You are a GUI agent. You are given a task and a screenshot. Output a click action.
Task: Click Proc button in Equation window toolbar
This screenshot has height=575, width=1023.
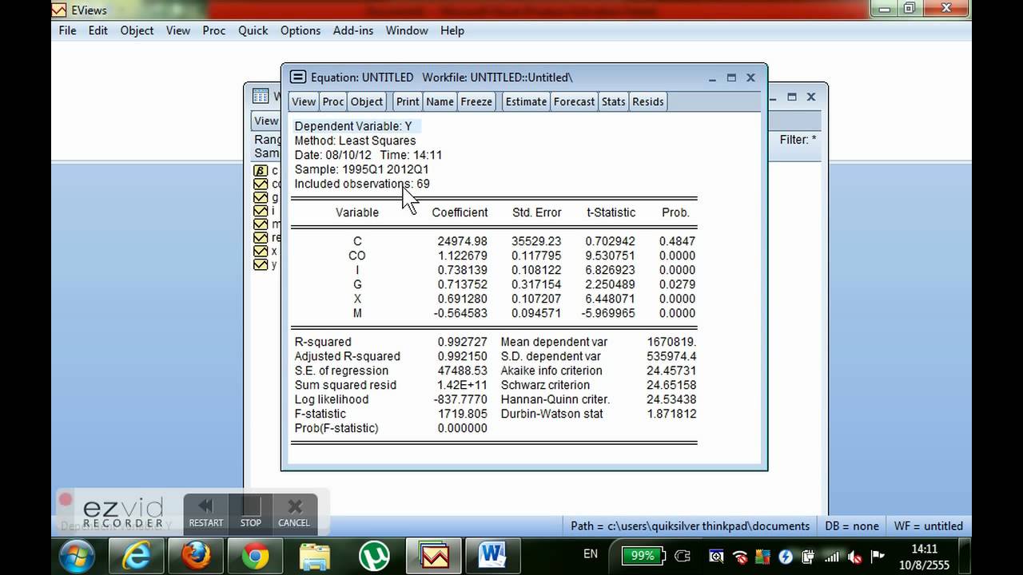pos(333,101)
